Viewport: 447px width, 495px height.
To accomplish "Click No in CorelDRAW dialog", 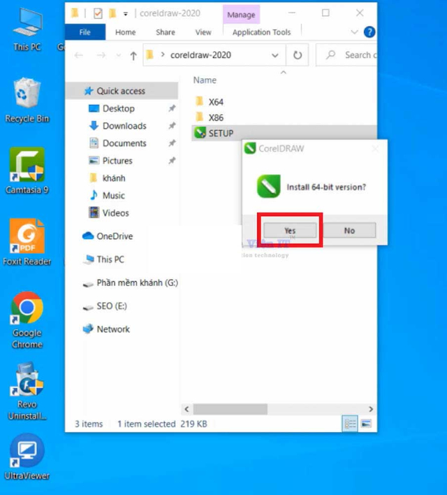I will click(x=349, y=230).
